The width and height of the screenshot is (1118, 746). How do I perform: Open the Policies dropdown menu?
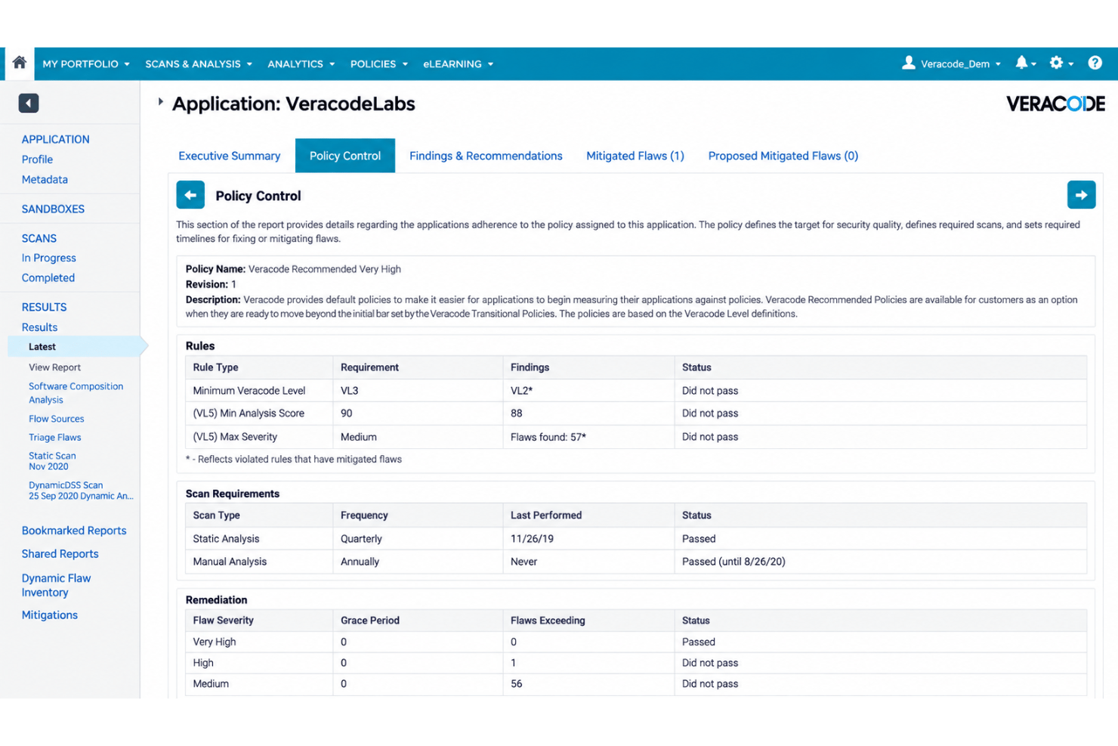click(x=378, y=64)
